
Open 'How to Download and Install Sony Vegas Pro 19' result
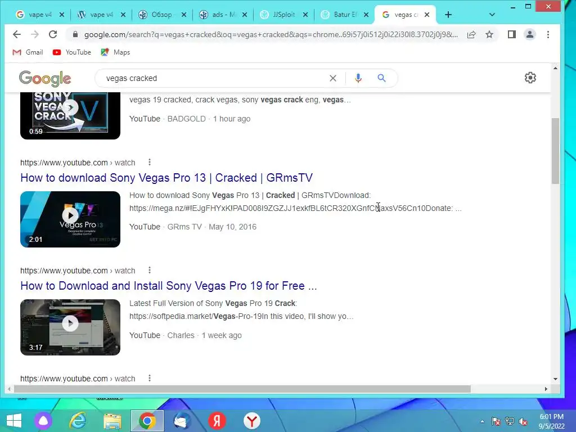pos(169,286)
